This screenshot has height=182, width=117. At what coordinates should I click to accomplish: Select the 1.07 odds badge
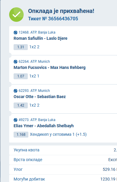tap(21, 76)
